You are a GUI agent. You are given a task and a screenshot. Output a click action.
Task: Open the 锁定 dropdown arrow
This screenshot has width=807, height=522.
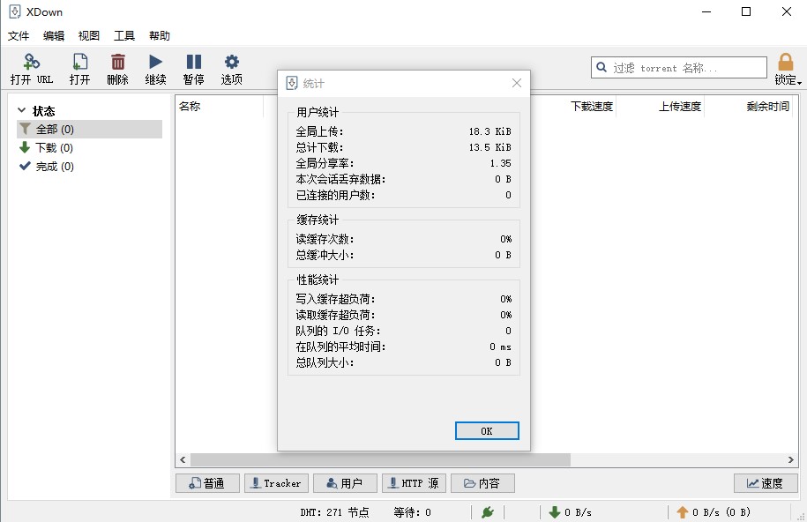(799, 82)
